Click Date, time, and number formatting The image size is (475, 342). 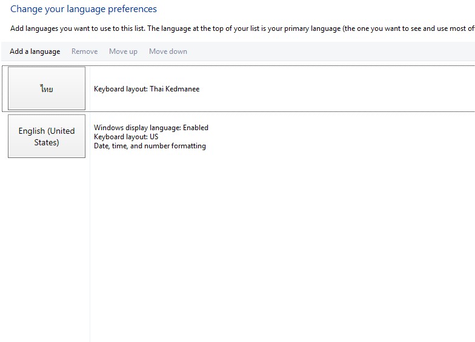[150, 146]
